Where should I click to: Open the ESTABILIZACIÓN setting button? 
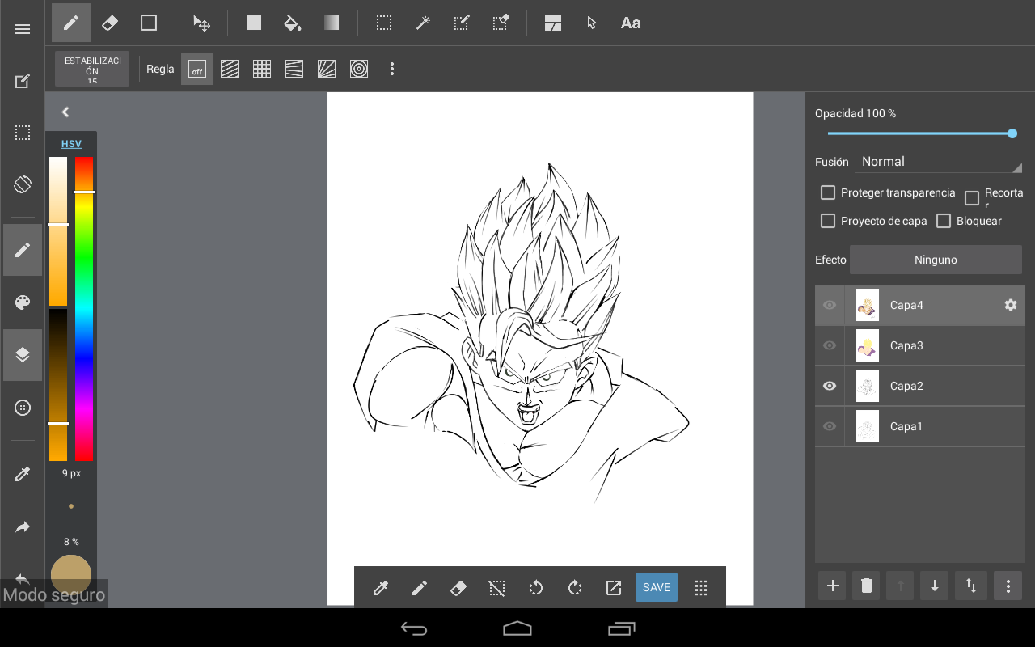coord(92,69)
